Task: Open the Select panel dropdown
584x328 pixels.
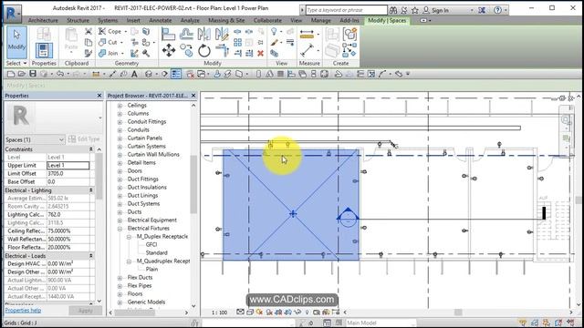Action: (x=16, y=63)
